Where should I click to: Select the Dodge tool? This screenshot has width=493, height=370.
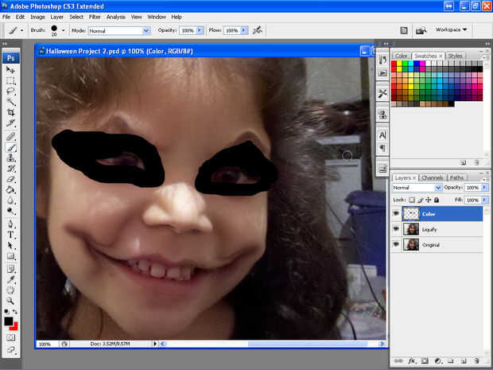point(10,211)
